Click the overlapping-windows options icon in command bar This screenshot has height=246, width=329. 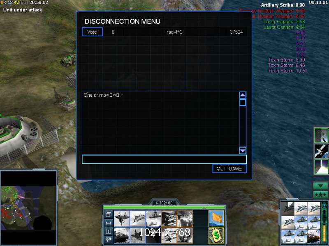pyautogui.click(x=109, y=214)
